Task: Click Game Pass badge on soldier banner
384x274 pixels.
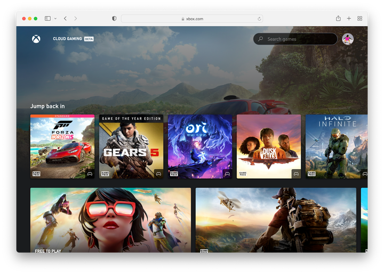Action: (x=204, y=251)
